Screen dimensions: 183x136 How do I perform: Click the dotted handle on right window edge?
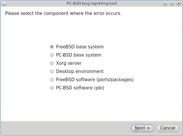182,68
